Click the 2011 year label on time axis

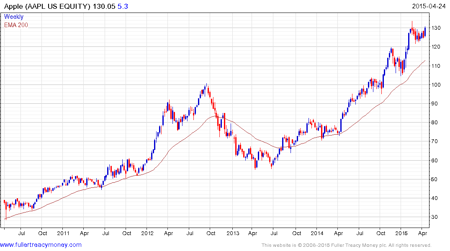click(63, 233)
